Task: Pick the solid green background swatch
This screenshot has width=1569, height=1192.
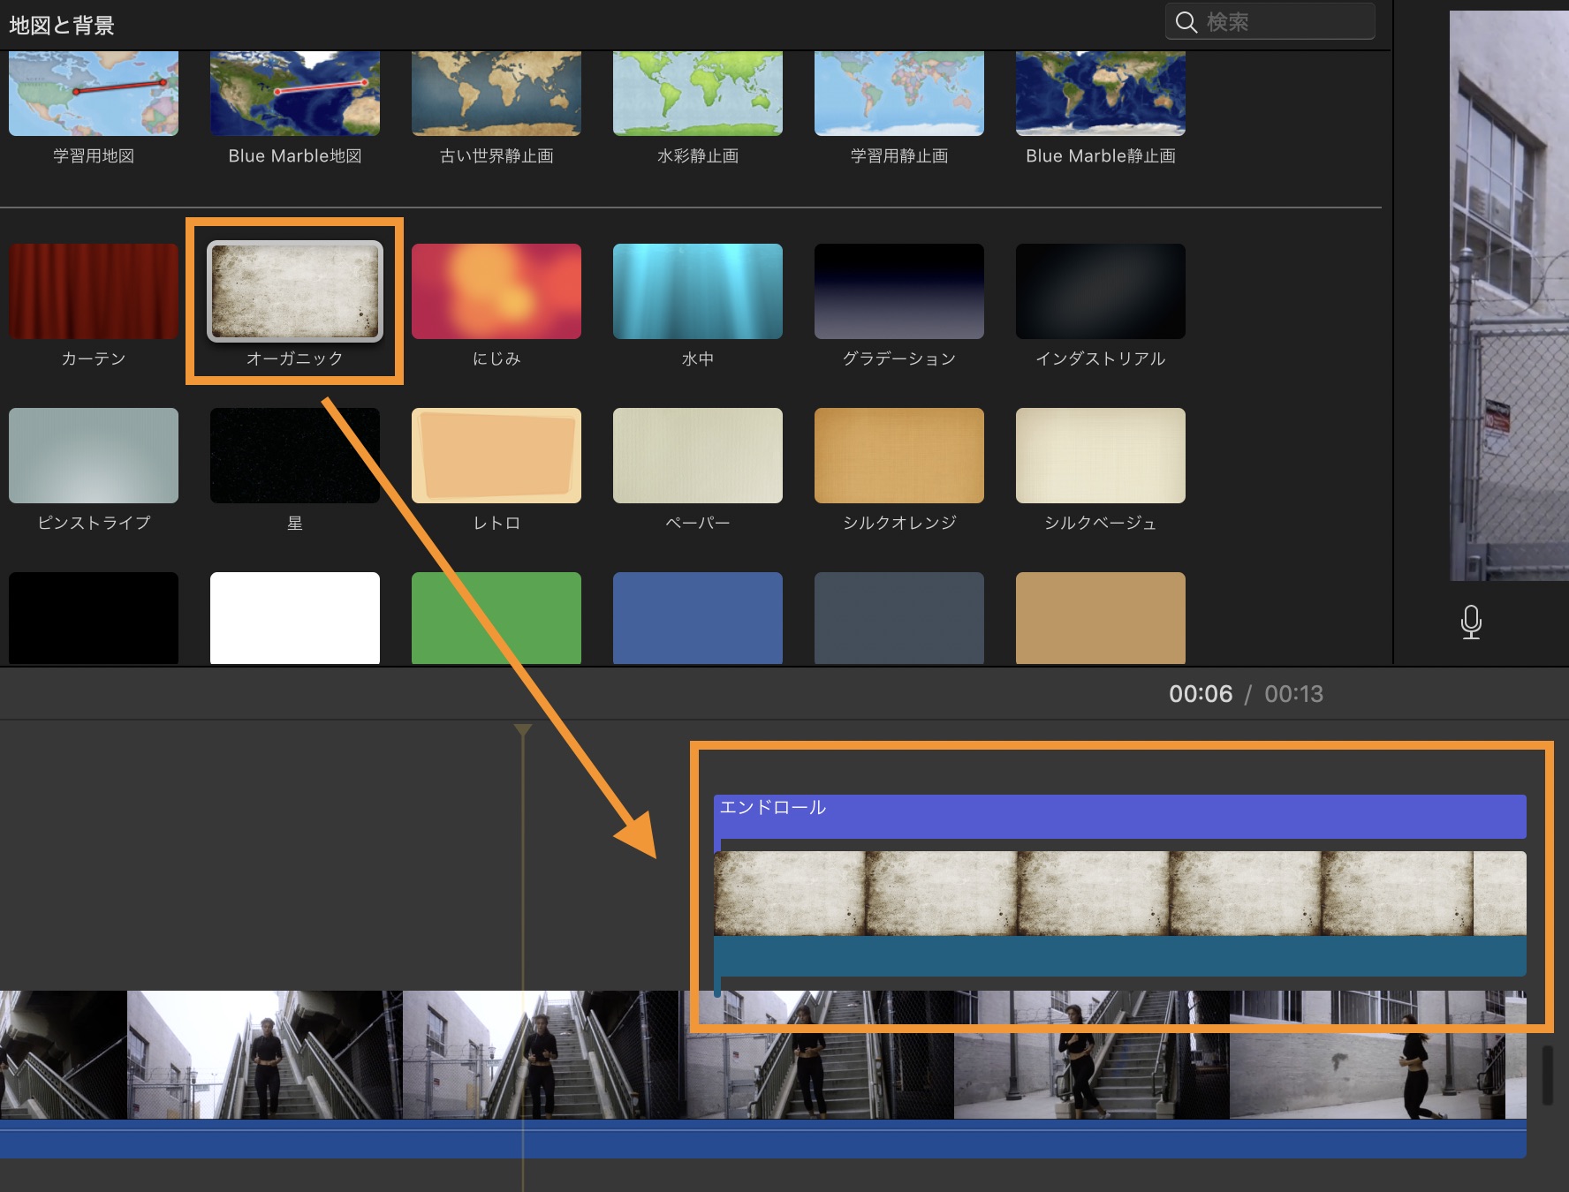Action: pos(496,618)
